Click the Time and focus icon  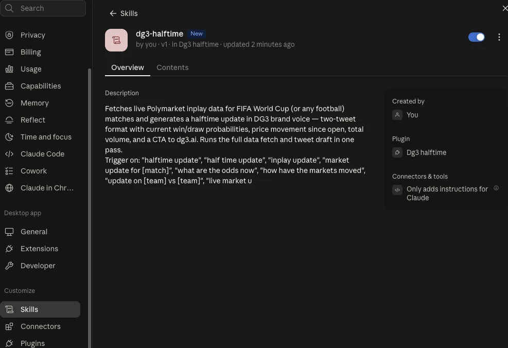click(9, 137)
